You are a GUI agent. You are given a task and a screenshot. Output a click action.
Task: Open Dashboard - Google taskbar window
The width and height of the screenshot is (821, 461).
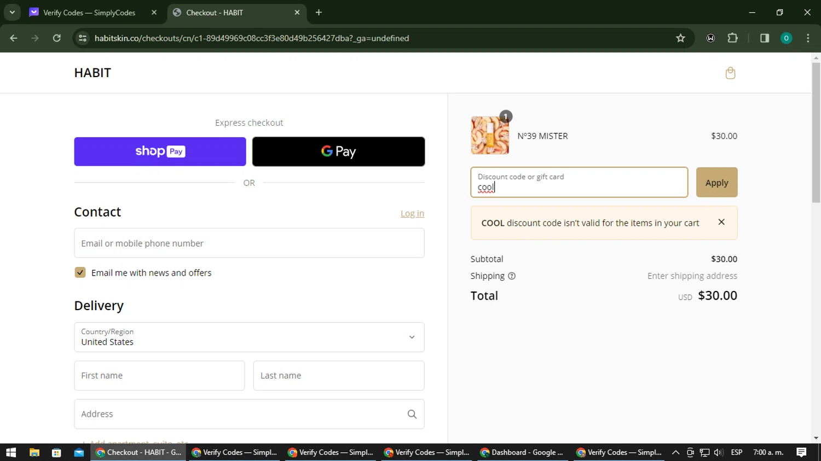523,452
